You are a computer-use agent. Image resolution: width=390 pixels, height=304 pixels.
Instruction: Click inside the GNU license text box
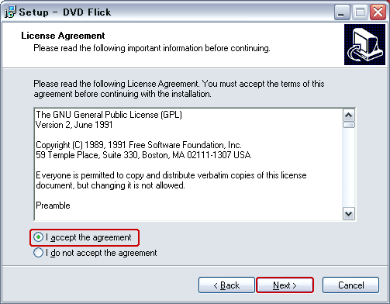188,164
